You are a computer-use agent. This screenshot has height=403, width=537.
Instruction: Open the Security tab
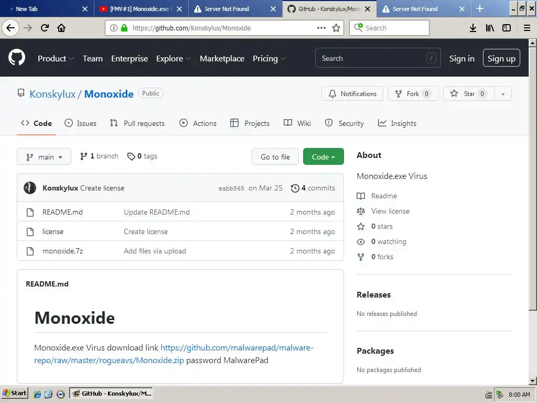tap(344, 123)
